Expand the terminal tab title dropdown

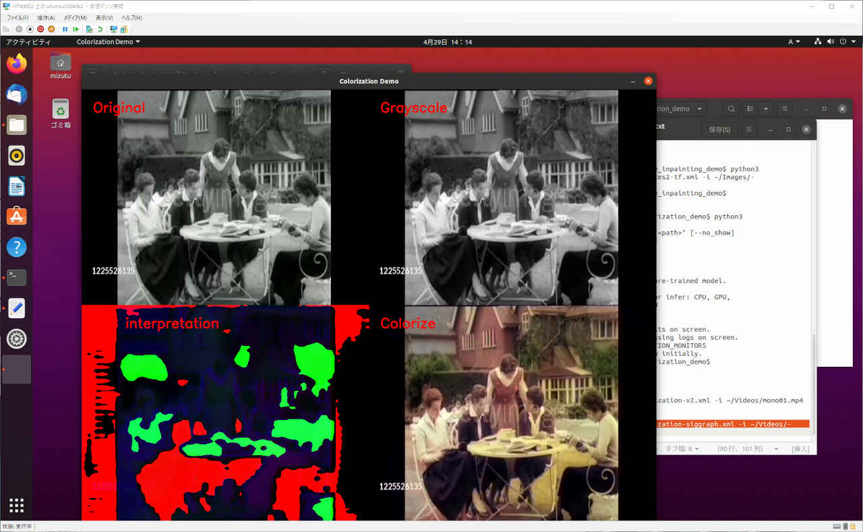pos(699,109)
